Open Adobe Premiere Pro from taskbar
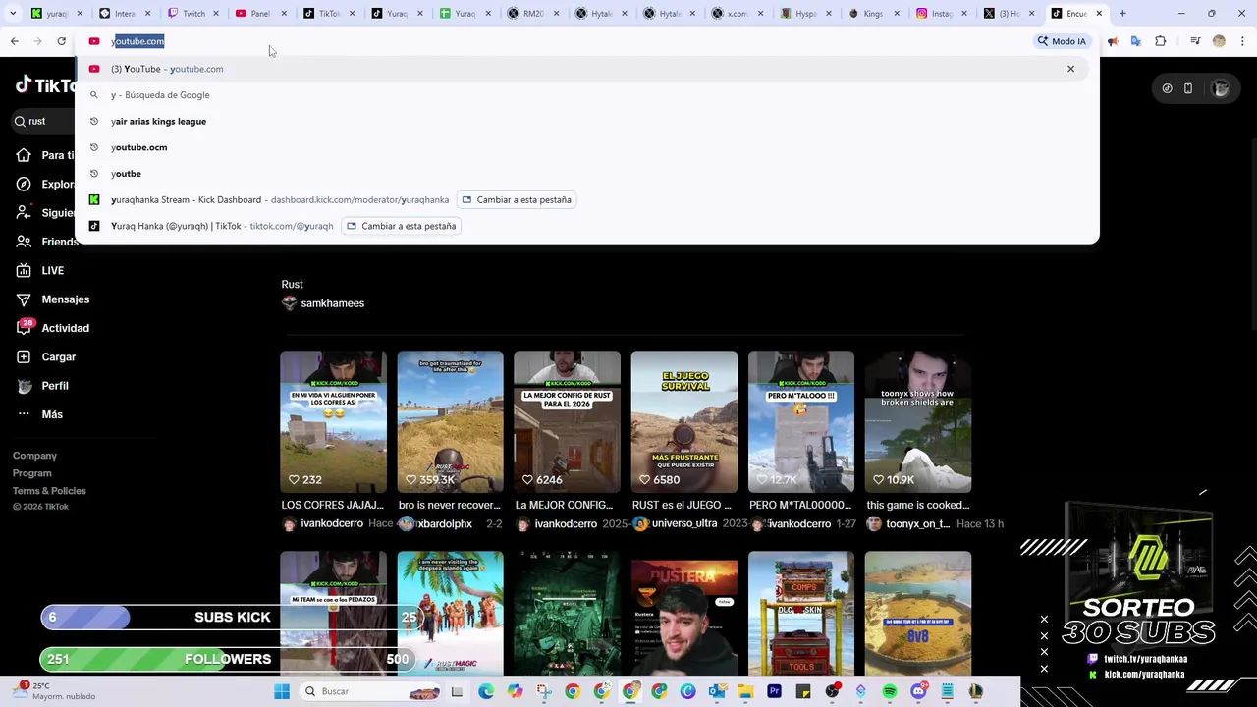This screenshot has height=707, width=1257. 774,691
